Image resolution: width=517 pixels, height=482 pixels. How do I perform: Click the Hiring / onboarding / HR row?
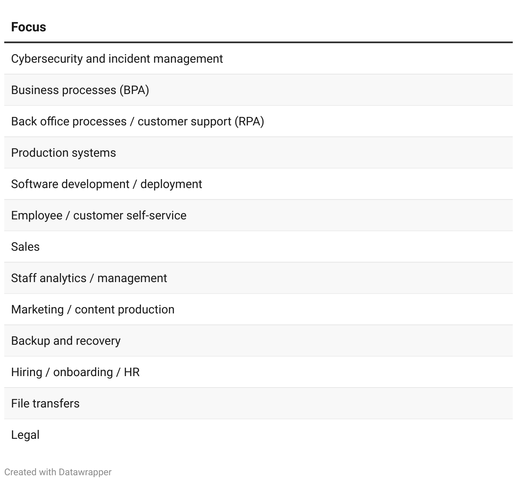tap(75, 372)
